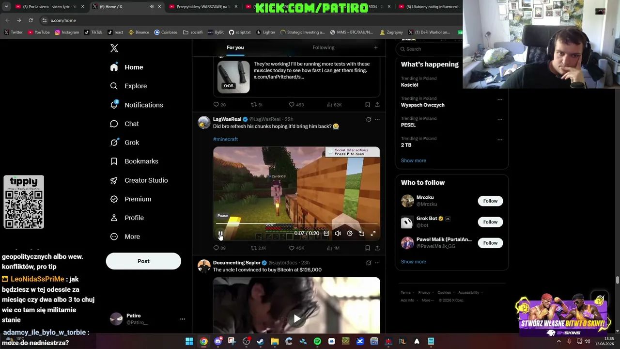Open Minecraft video settings gear
This screenshot has height=349, width=620.
(350, 234)
